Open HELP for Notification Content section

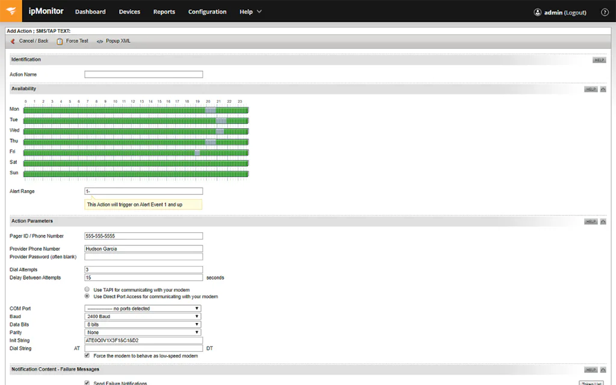pyautogui.click(x=591, y=370)
